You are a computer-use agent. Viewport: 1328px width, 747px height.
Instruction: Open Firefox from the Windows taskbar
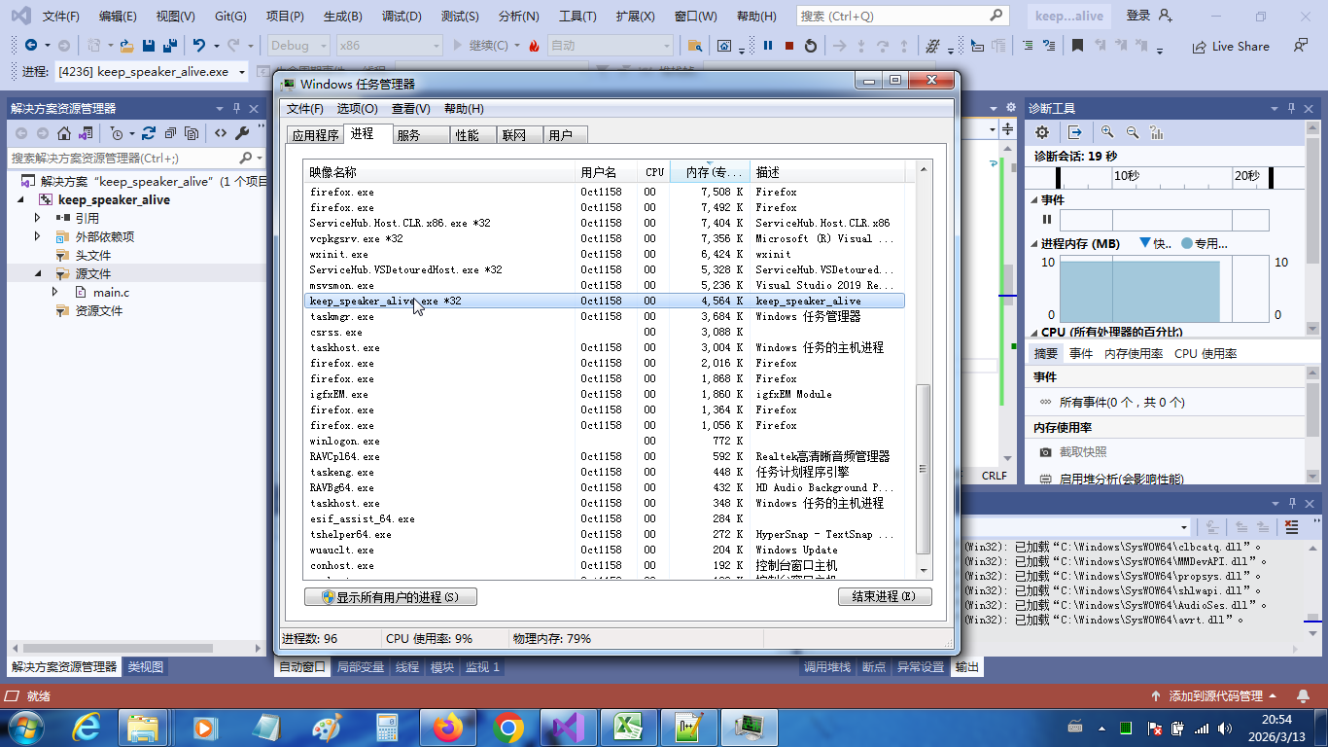click(448, 727)
